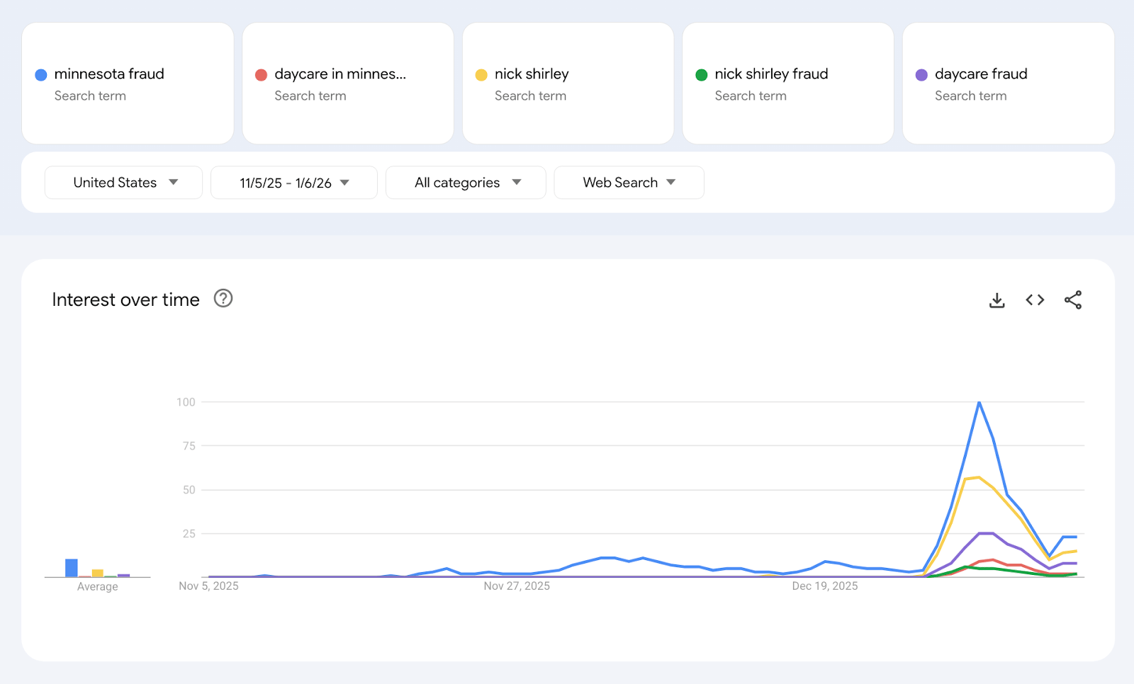
Task: Share the Interest over time chart
Action: 1073,300
